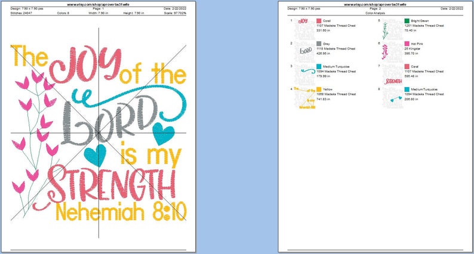Click the Hot Pink swatch for color 6

click(x=407, y=44)
